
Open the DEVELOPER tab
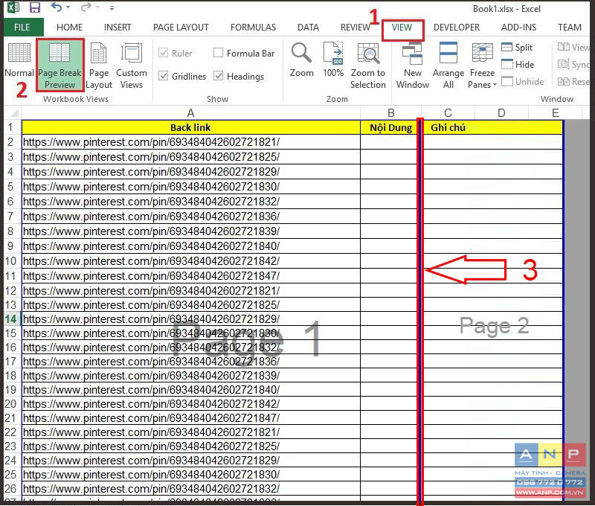coord(457,28)
